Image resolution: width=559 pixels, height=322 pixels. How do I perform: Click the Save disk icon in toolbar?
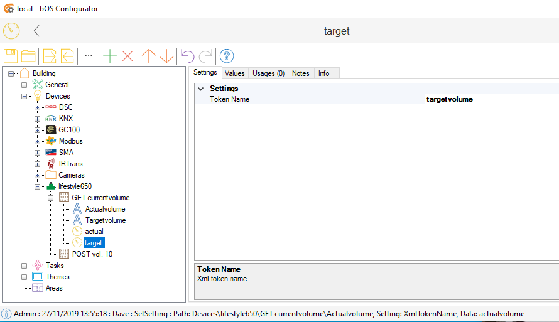tap(11, 56)
